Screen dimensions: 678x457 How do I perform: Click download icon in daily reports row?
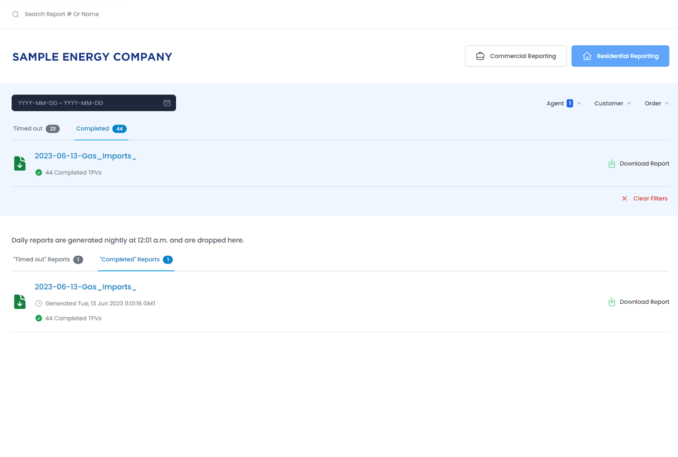[x=611, y=302]
